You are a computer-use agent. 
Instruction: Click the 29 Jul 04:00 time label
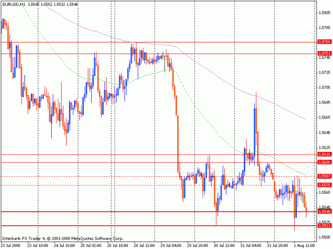pyautogui.click(x=171, y=245)
